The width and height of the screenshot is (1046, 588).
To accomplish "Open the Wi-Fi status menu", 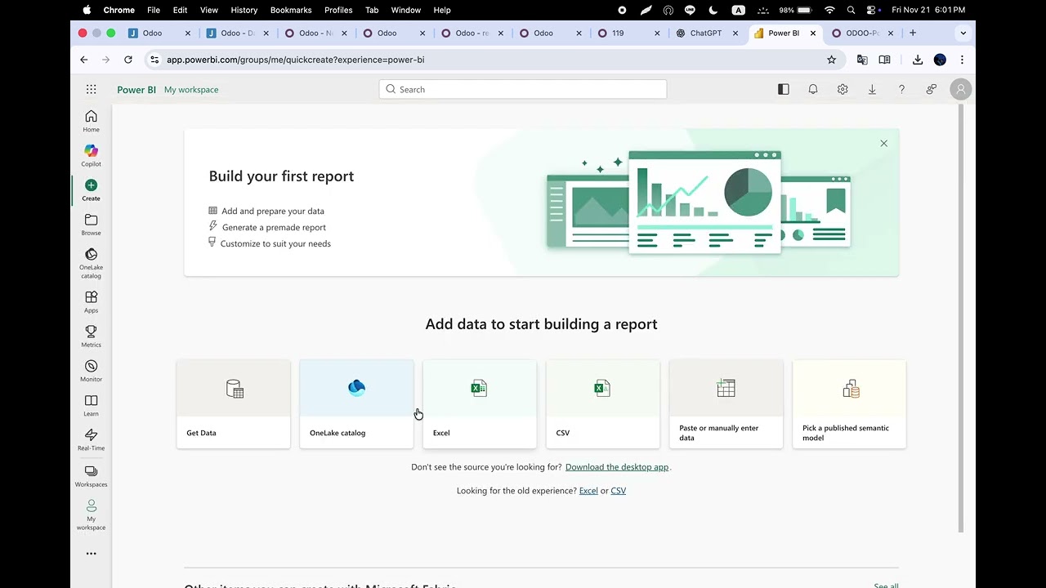I will tap(829, 10).
